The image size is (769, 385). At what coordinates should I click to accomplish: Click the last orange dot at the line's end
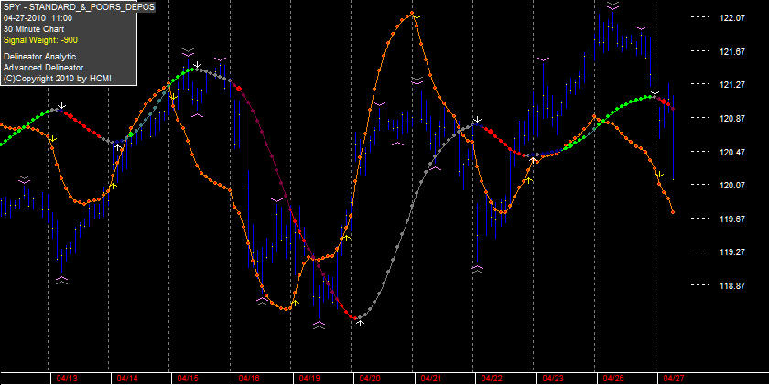pyautogui.click(x=673, y=212)
